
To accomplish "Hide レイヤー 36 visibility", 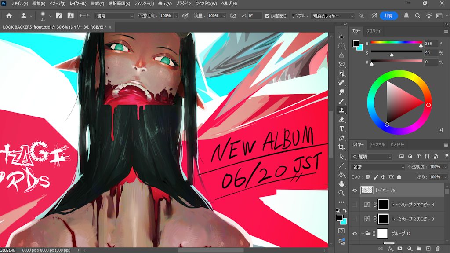I will tap(355, 191).
